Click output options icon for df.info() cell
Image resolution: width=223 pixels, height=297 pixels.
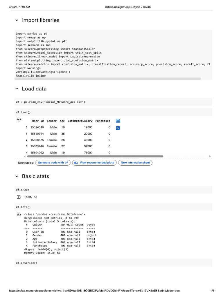tap(19, 214)
